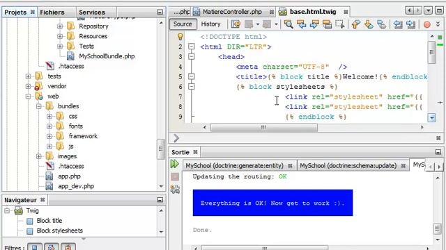Click Next Bookmark down-arrow icon
446x250 pixels.
point(369,24)
